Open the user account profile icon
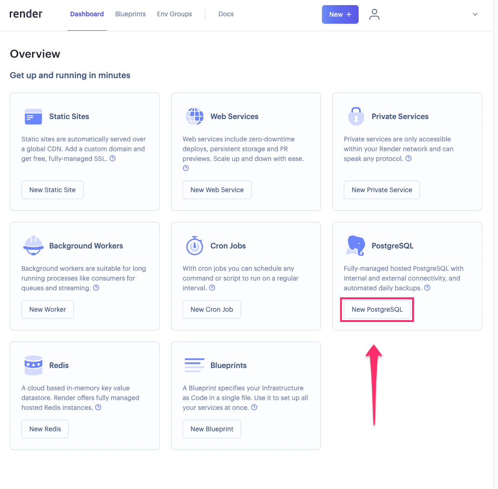 pyautogui.click(x=374, y=14)
